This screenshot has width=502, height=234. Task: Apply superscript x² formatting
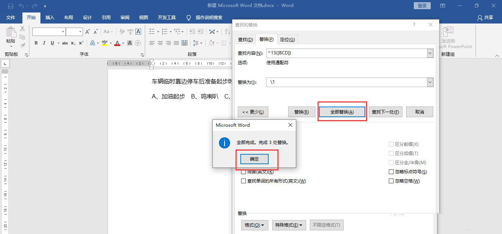pyautogui.click(x=81, y=43)
